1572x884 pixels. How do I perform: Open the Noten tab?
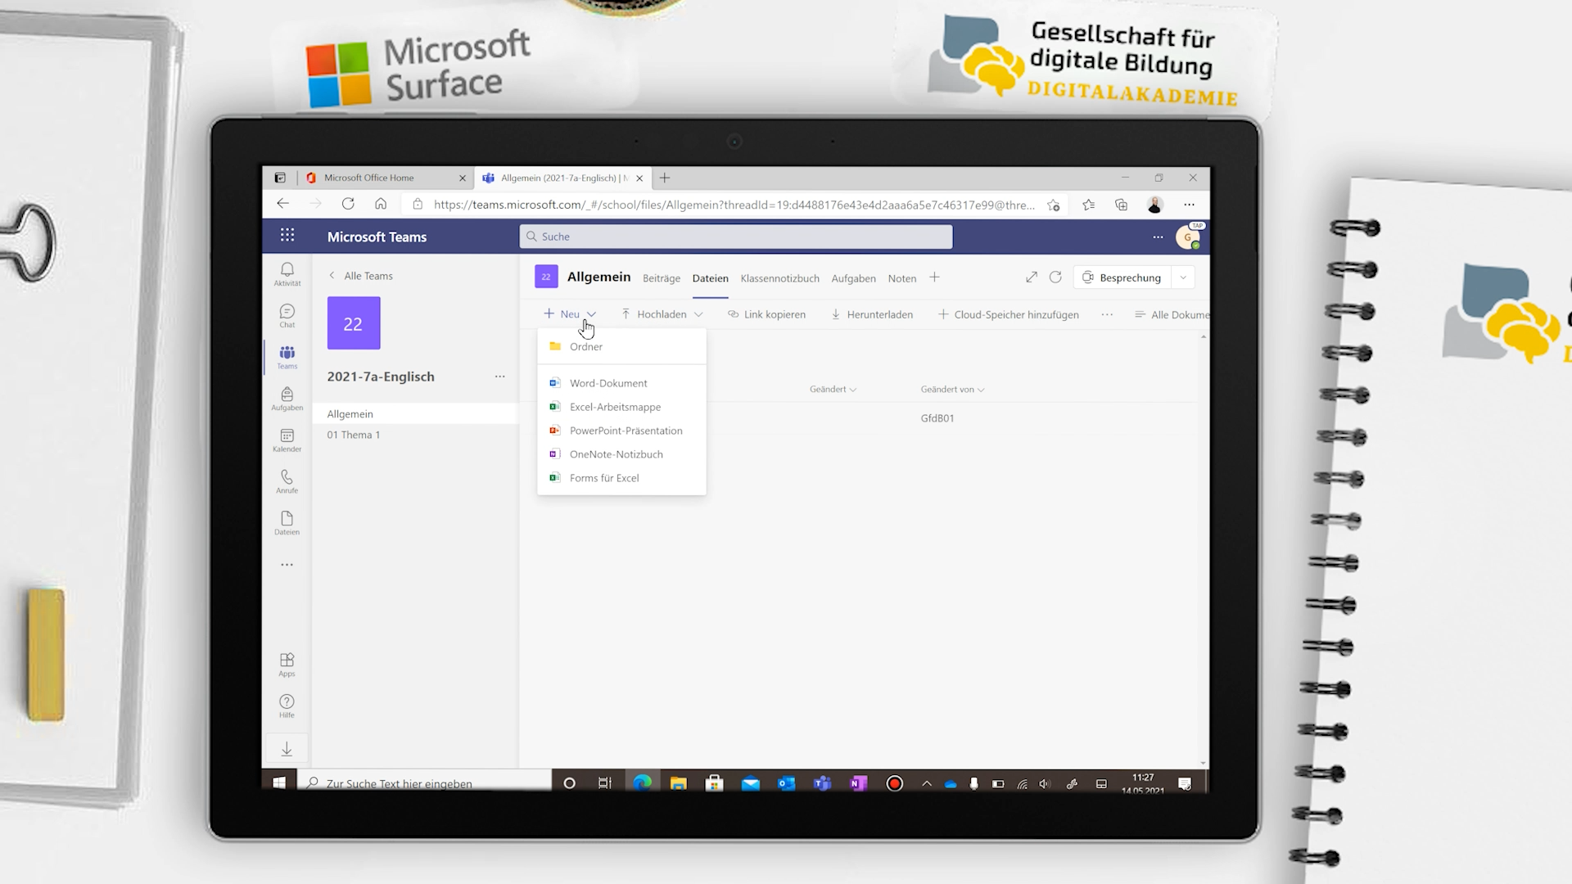[x=901, y=278]
